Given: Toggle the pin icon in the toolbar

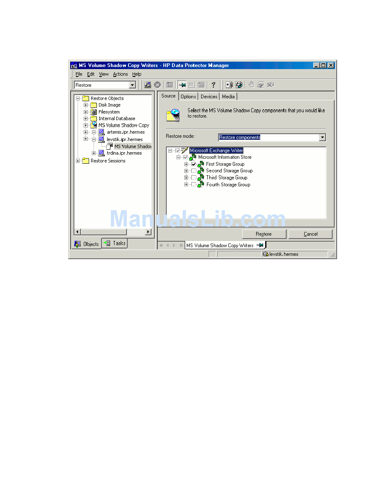Looking at the screenshot, I should pos(182,85).
